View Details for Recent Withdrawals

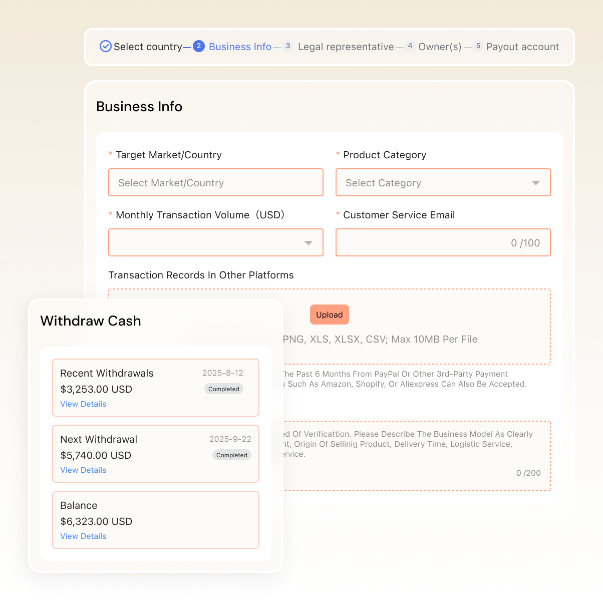click(83, 404)
